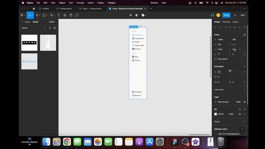Select the Comment tool
The width and height of the screenshot is (265, 149).
click(77, 15)
